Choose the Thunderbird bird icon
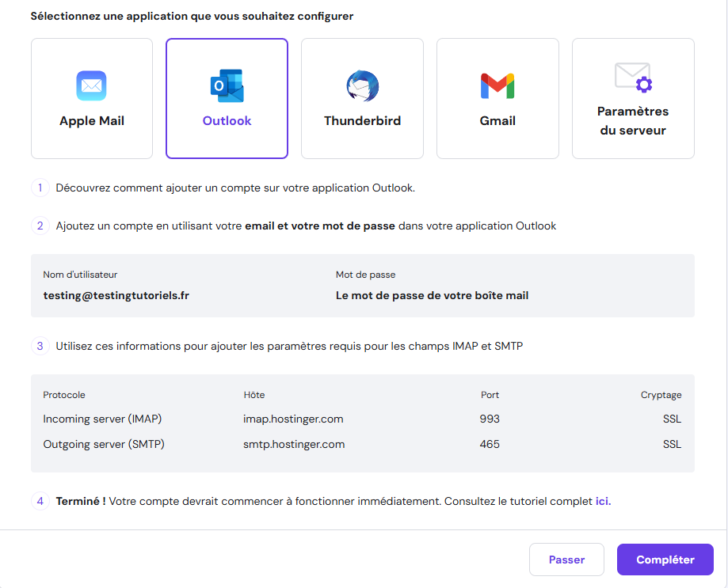Screen dimensions: 728x588 (362, 83)
